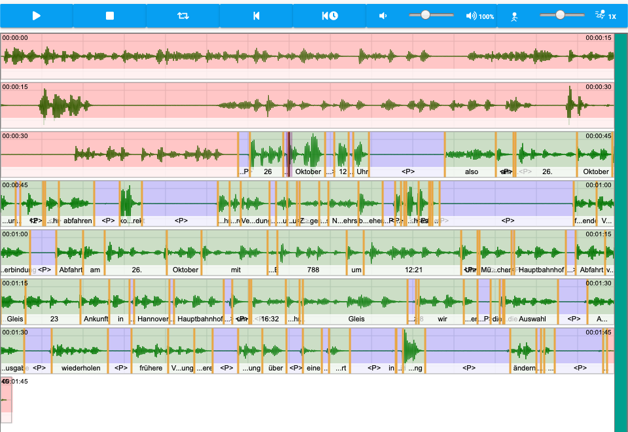Select the 'Hauptbahnhof' segment in 00:01:00 row

(541, 270)
